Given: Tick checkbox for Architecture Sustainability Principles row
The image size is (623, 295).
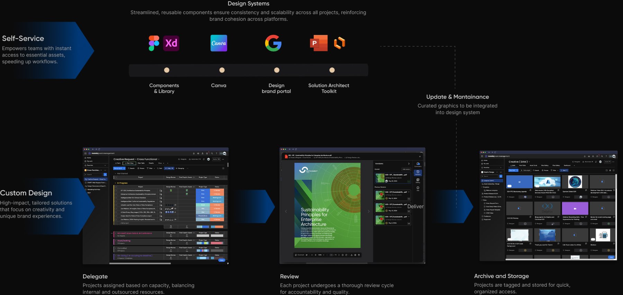Looking at the screenshot, I should click(116, 191).
